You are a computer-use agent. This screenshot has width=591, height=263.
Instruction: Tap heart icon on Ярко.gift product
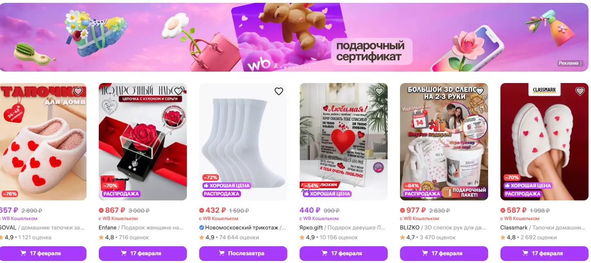[x=379, y=91]
